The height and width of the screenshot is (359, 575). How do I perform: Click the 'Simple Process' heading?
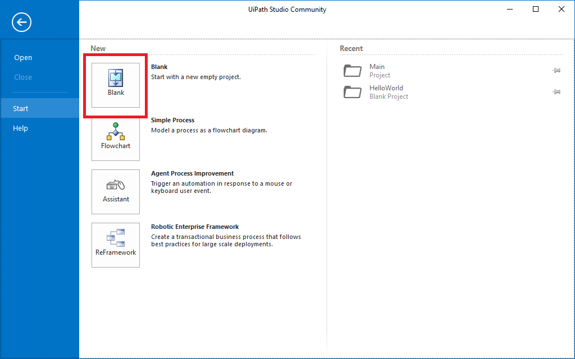coord(173,120)
